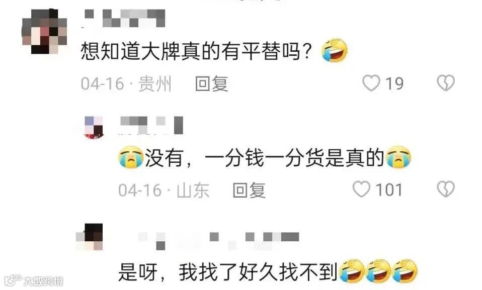Open the second commenter's small avatar
The width and height of the screenshot is (482, 290).
pyautogui.click(x=94, y=128)
